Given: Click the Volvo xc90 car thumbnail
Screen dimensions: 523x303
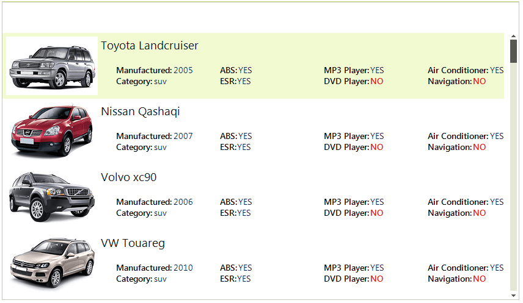Looking at the screenshot, I should [x=52, y=197].
